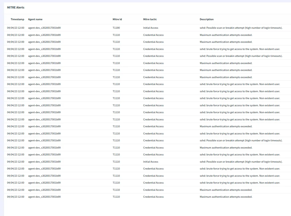Open the agent name in the last row
Image resolution: width=291 pixels, height=216 pixels.
pos(44,197)
